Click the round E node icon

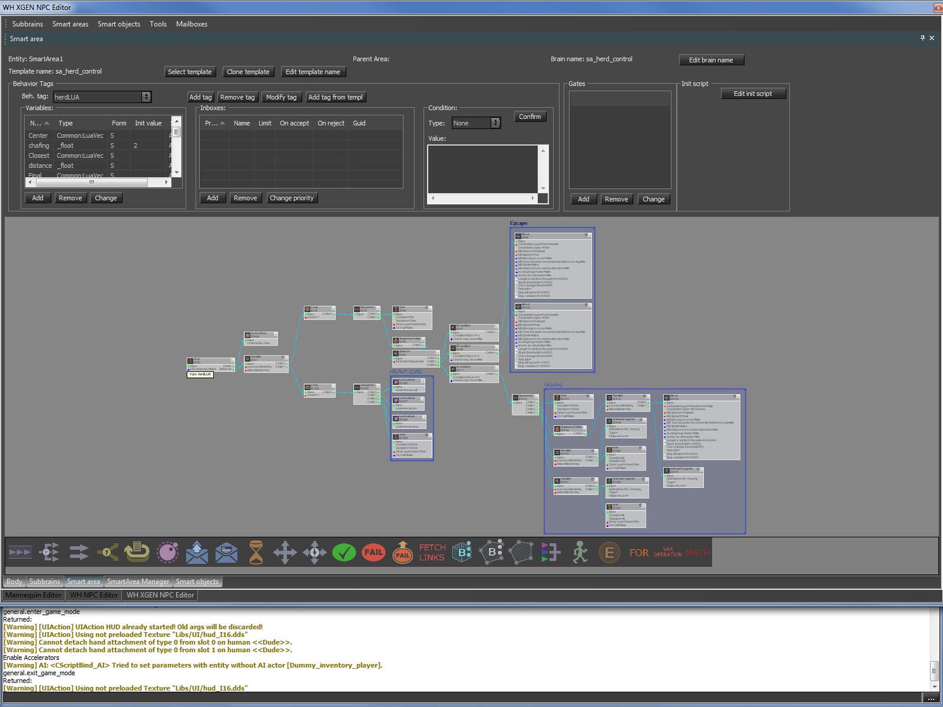(609, 553)
